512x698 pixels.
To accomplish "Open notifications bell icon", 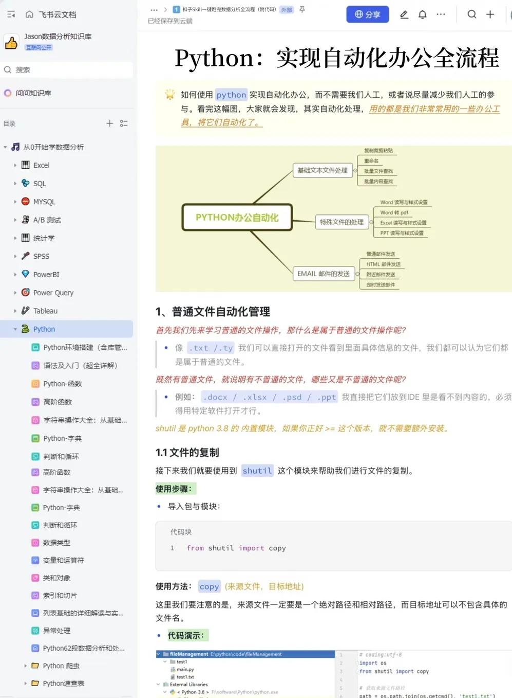I will [x=422, y=14].
